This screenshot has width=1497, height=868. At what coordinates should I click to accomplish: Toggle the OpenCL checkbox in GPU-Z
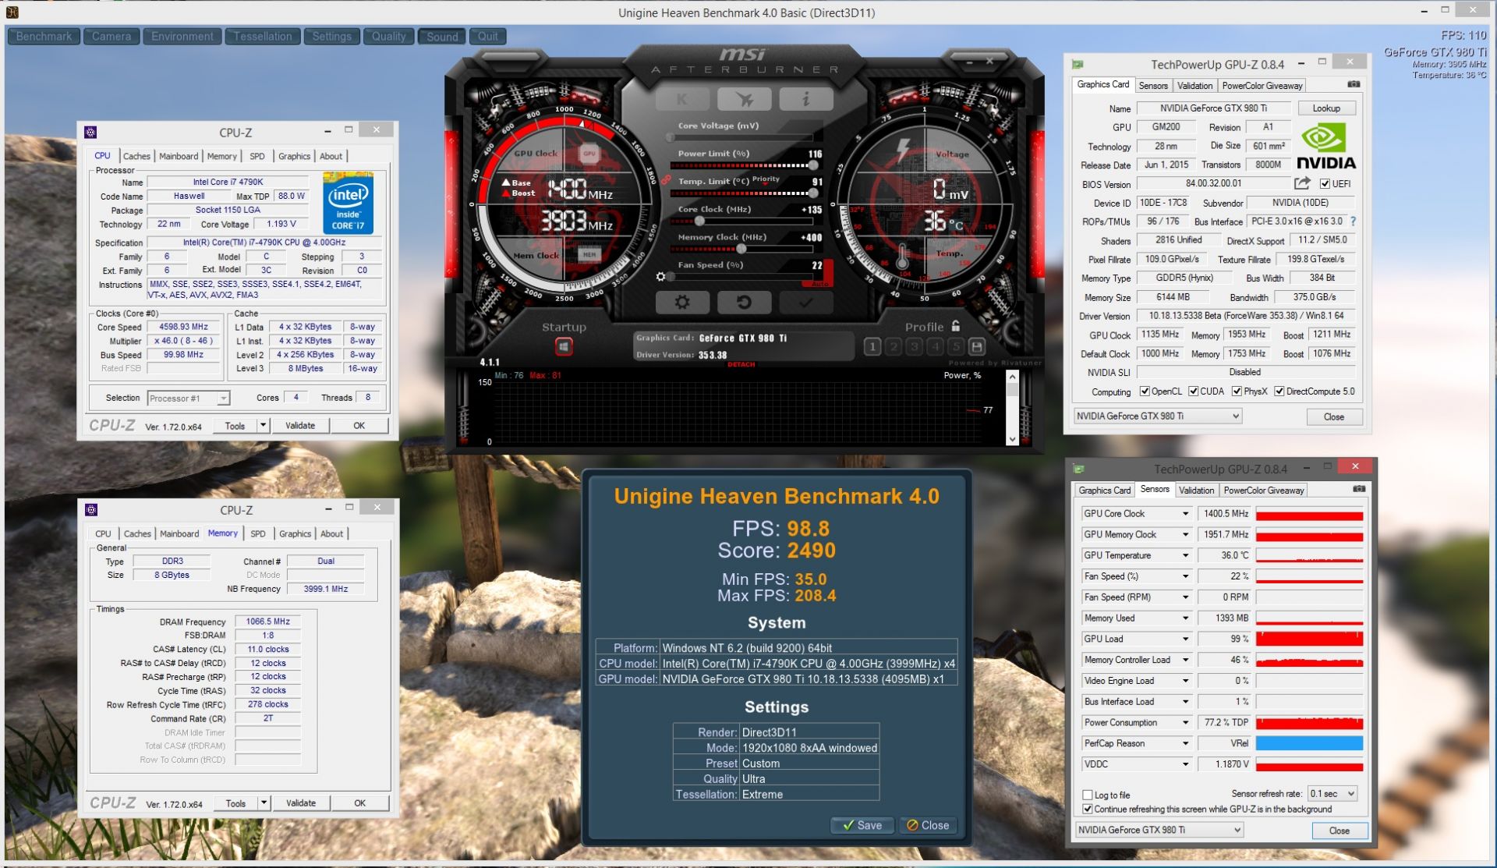point(1145,391)
